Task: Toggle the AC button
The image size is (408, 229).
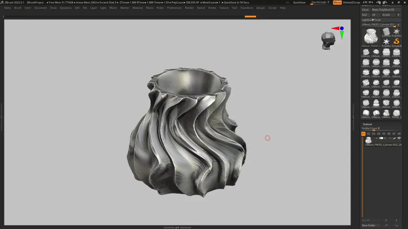Action: pos(288,2)
